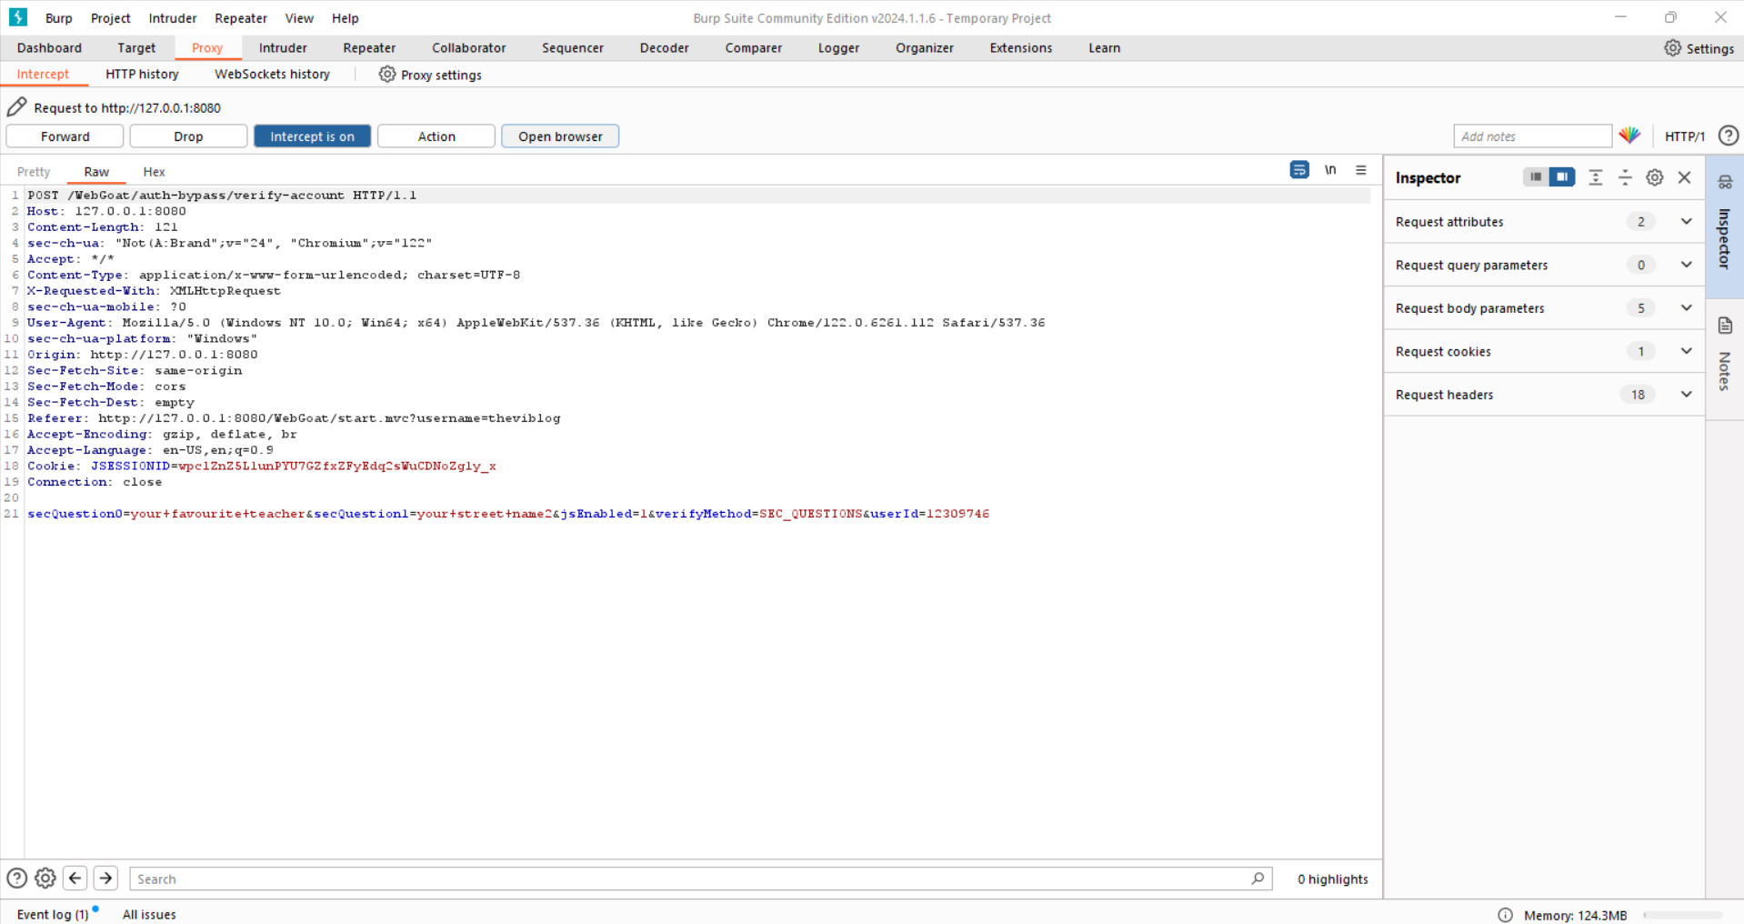This screenshot has height=924, width=1744.
Task: Open the Action dropdown button
Action: 436,136
